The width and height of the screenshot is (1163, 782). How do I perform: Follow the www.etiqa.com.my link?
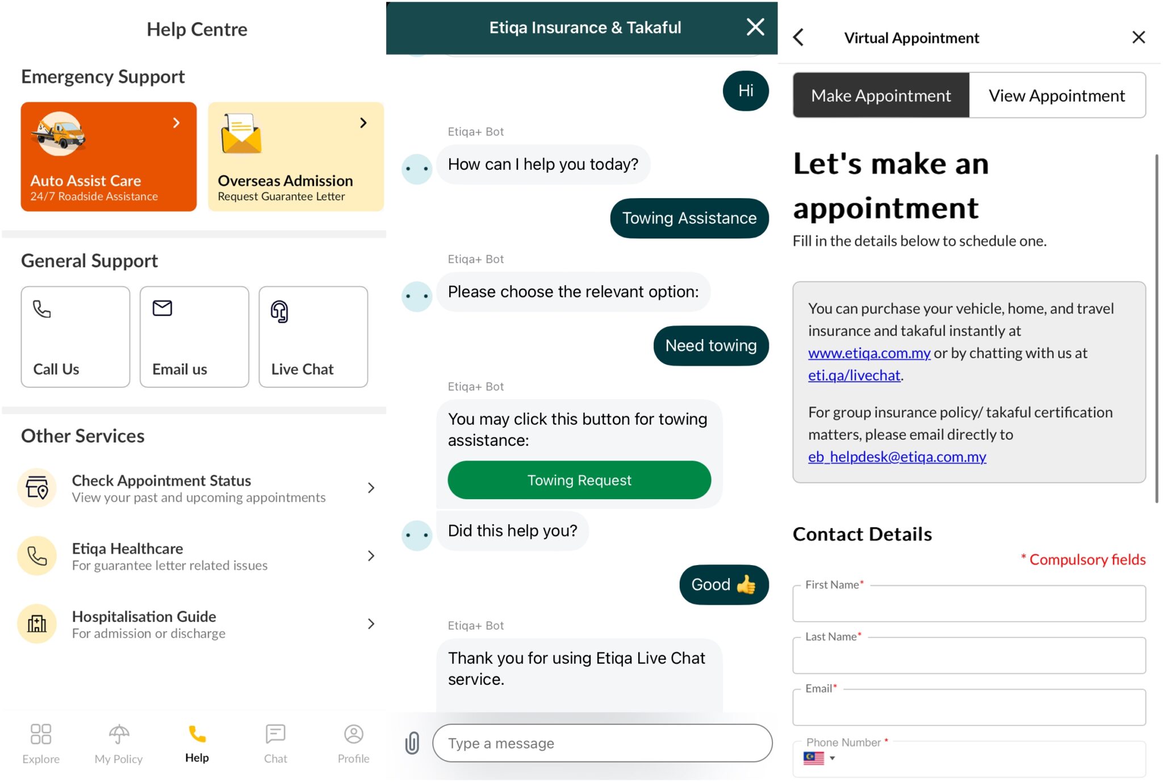pyautogui.click(x=869, y=353)
